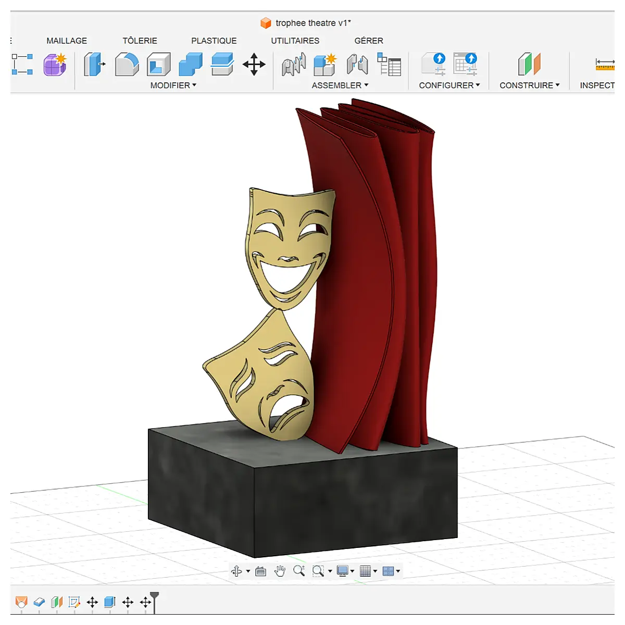The height and width of the screenshot is (625, 625).
Task: Click the sketch line tool icon
Action: point(22,65)
